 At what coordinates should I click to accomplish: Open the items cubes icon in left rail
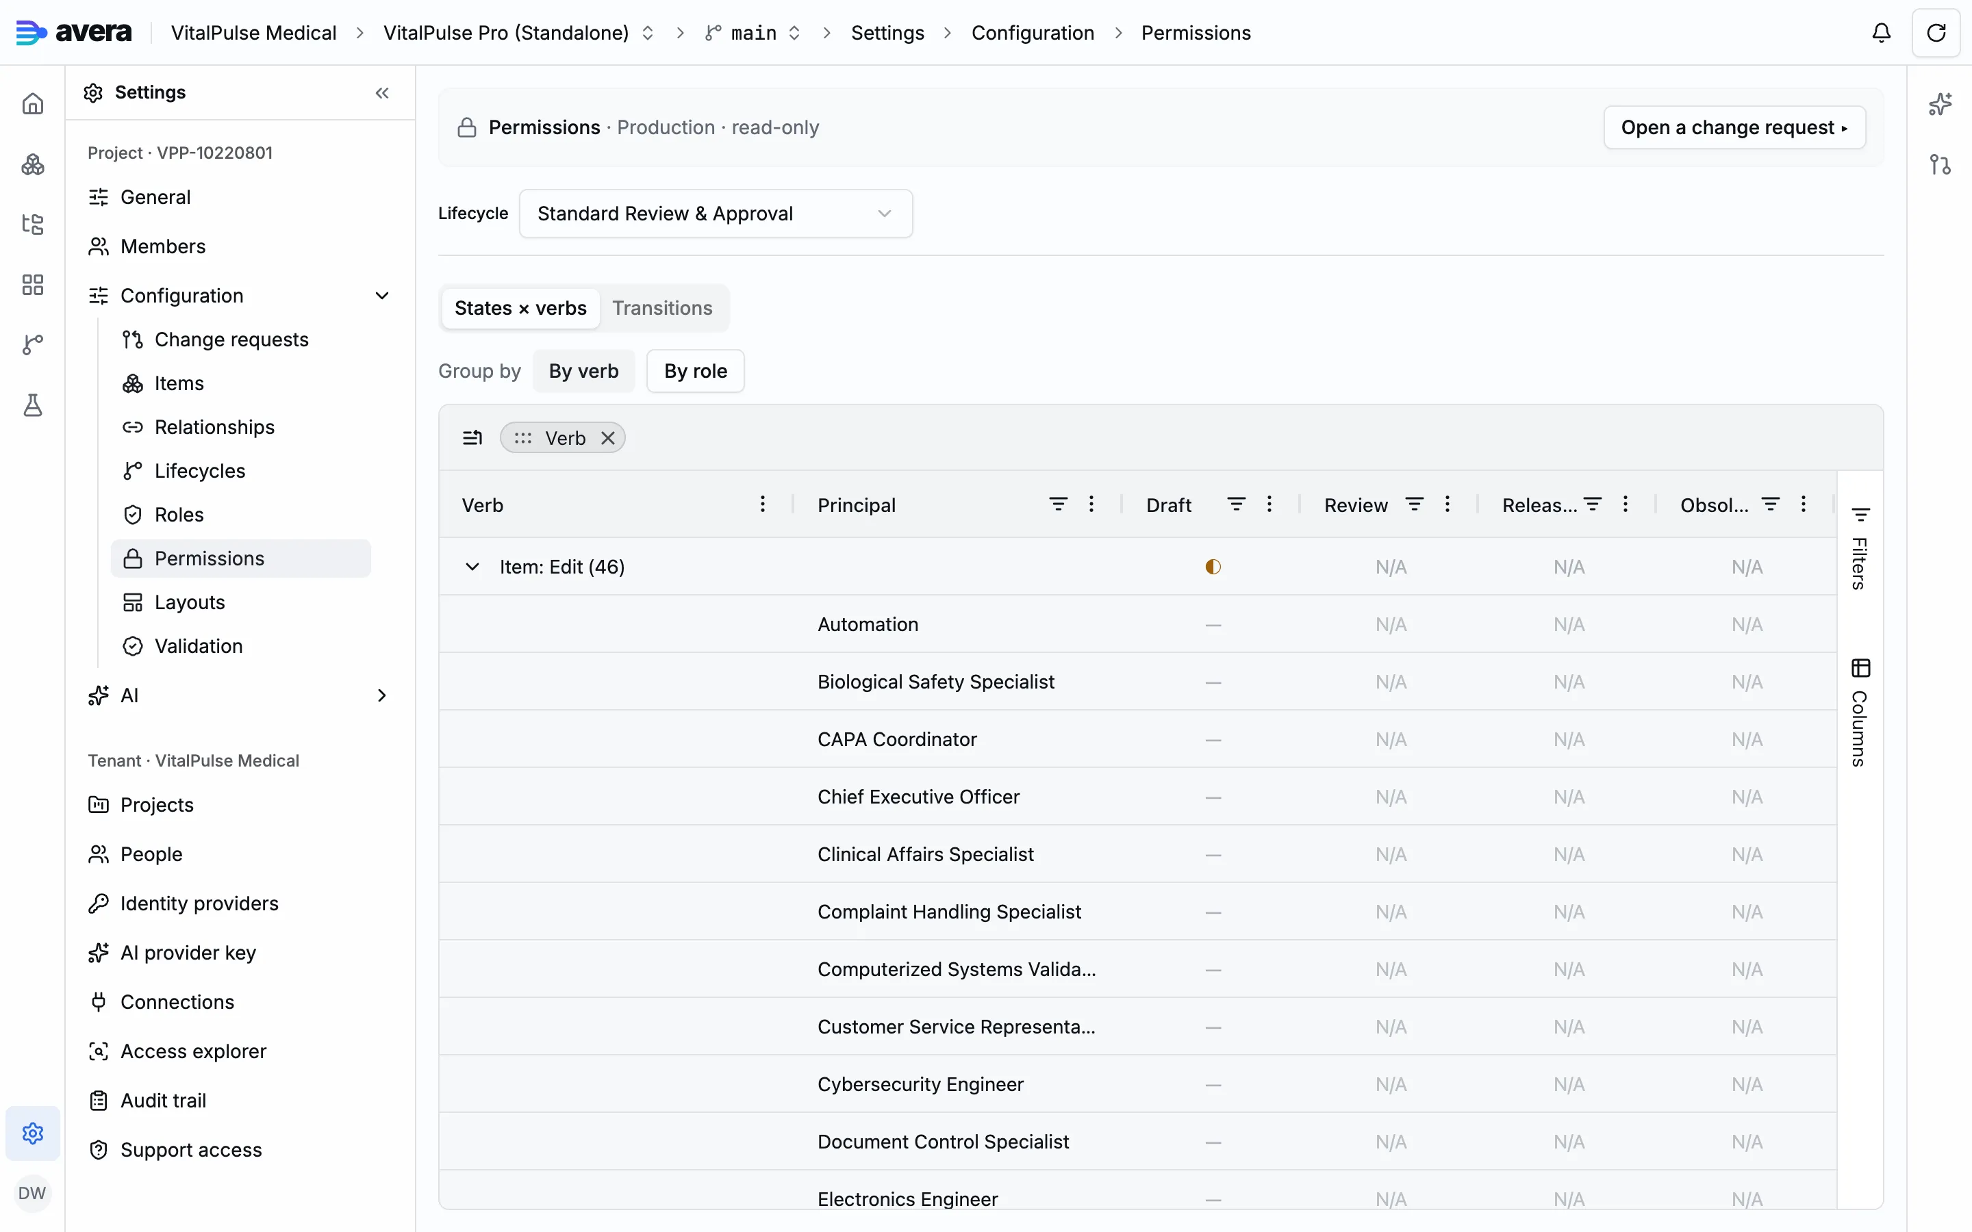pos(33,164)
